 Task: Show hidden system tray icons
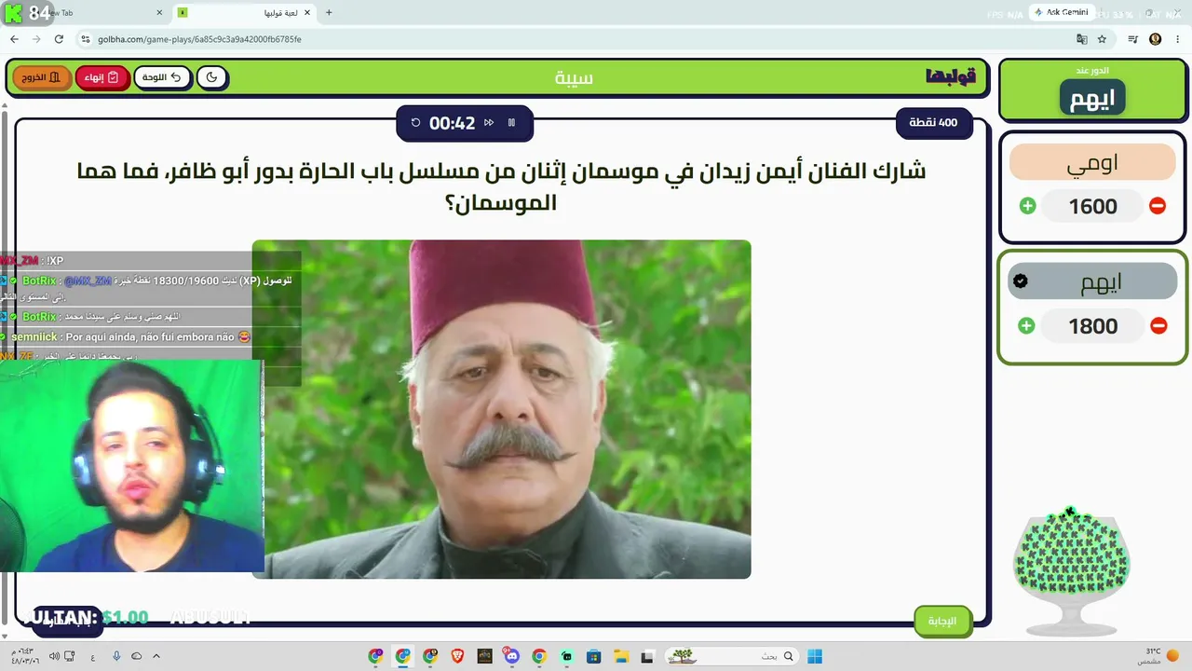(156, 656)
